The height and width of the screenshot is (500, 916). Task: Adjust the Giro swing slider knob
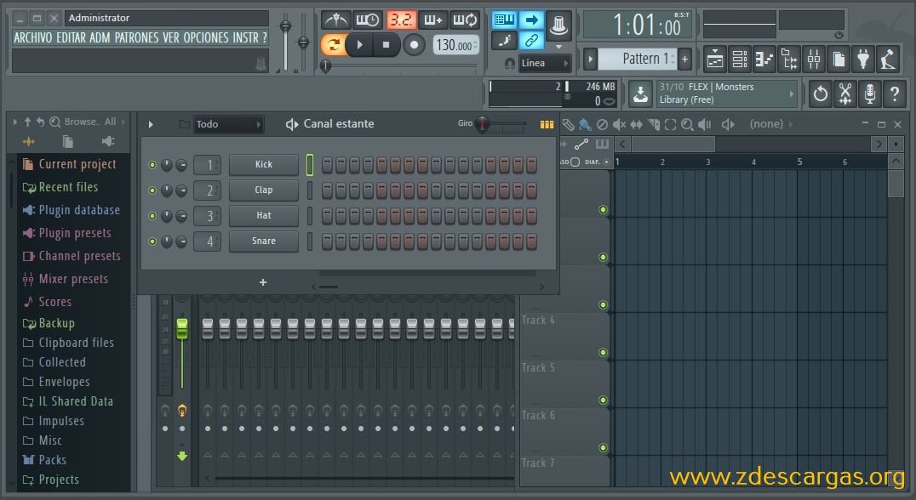(482, 124)
